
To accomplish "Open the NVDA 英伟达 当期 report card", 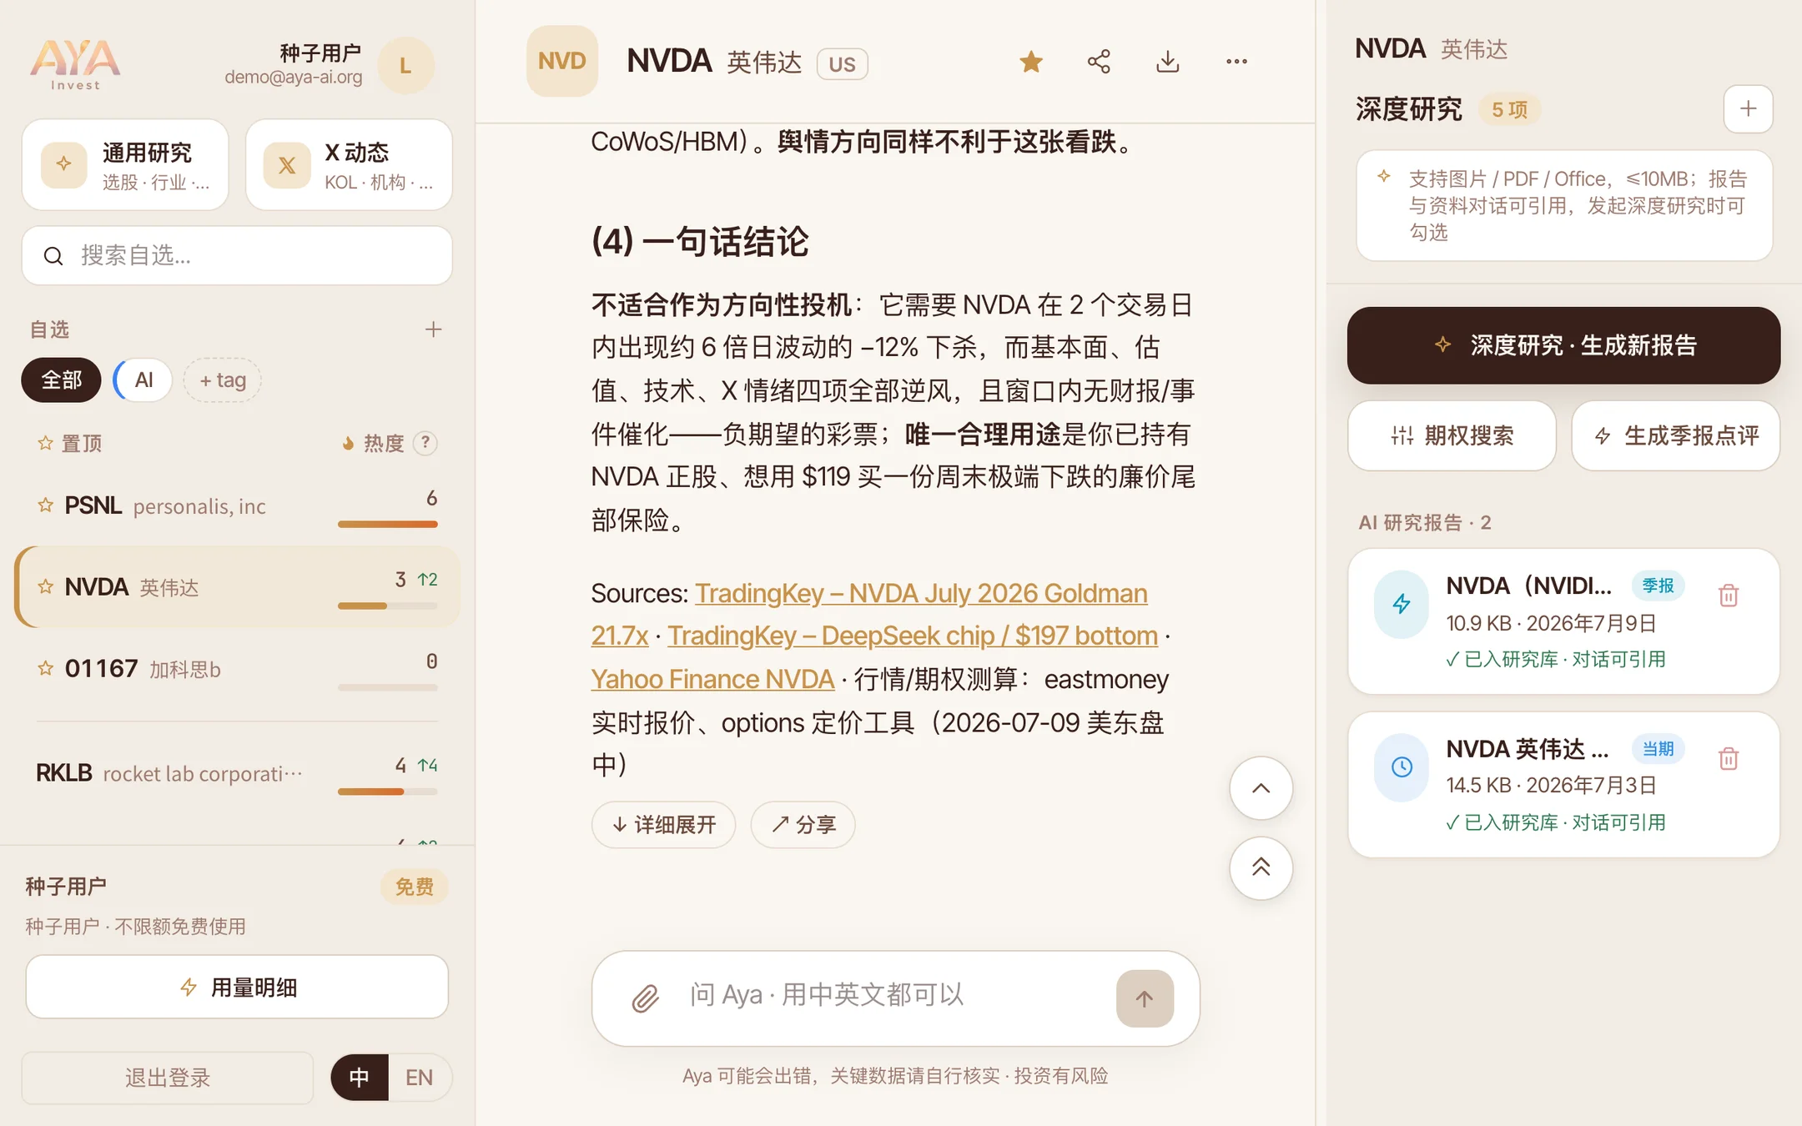I will pos(1563,785).
